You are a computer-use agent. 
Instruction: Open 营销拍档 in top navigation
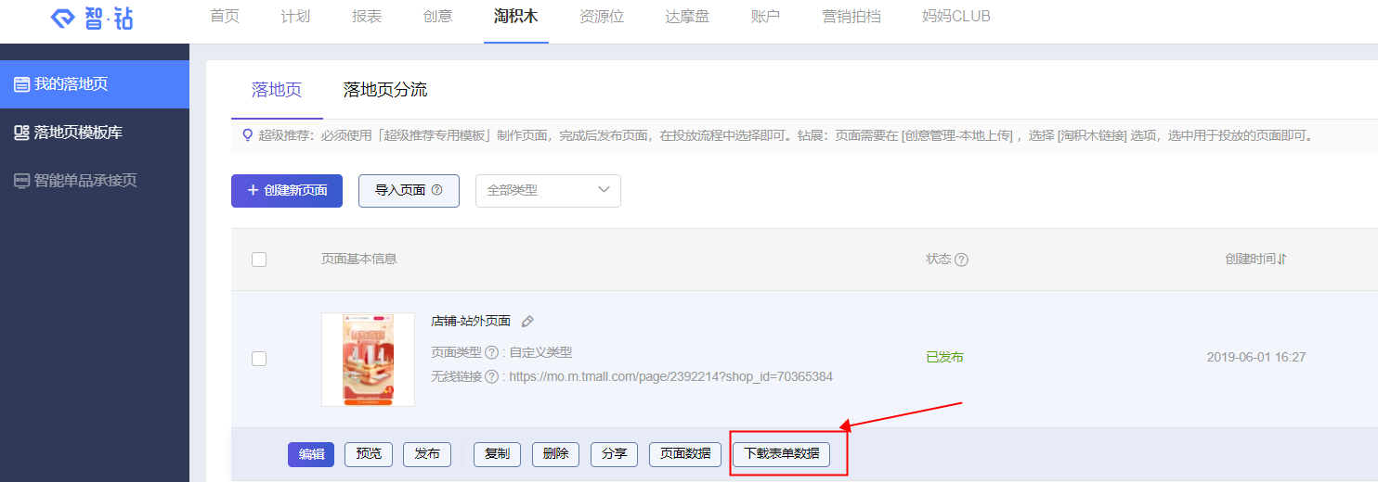coord(851,17)
